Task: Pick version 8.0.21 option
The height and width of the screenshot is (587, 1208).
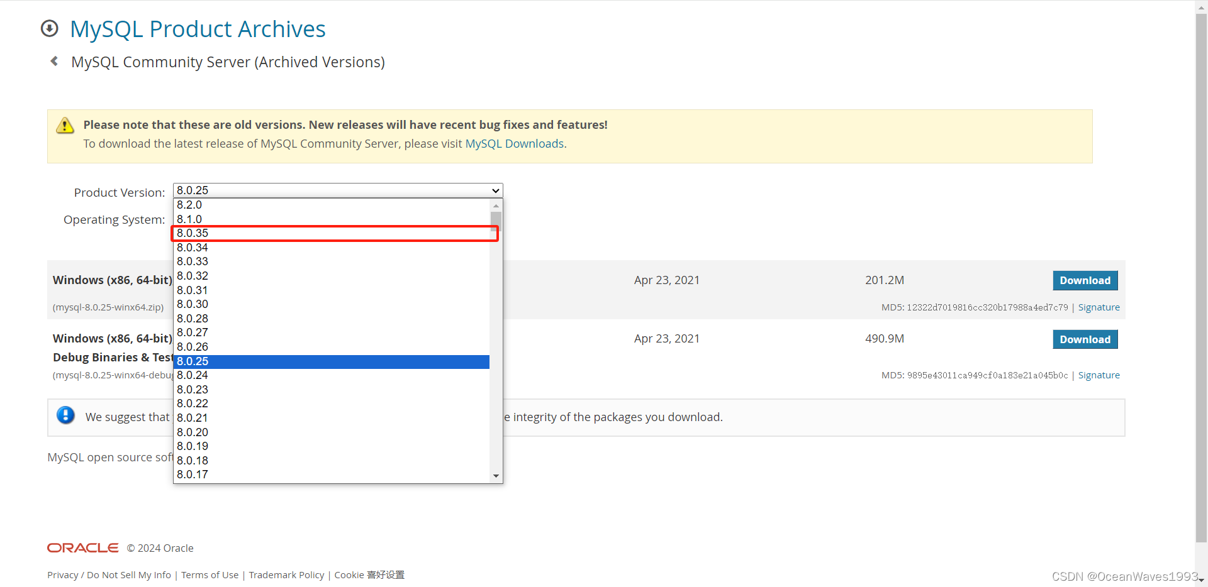Action: click(x=332, y=418)
